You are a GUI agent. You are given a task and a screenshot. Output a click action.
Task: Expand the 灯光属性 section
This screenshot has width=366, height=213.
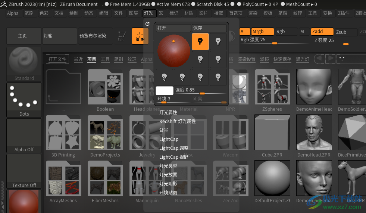click(168, 113)
